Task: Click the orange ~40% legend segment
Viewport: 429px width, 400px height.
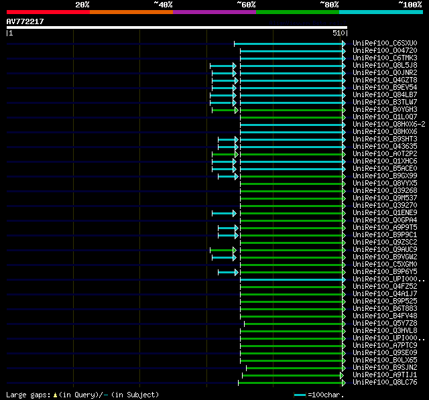Action: click(x=131, y=12)
